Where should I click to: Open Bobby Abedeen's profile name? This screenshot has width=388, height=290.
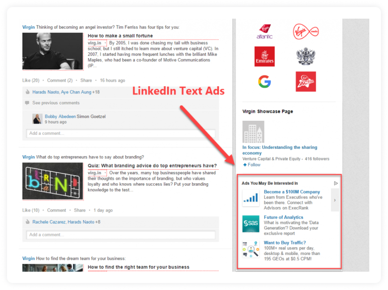[60, 116]
